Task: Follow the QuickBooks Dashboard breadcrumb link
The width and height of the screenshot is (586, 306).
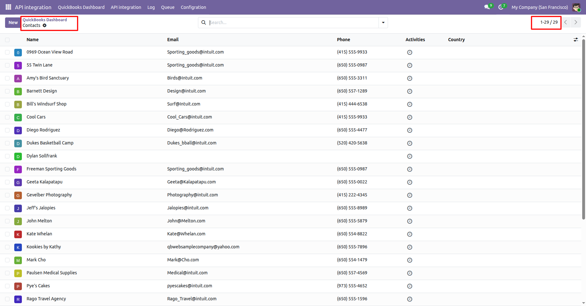Action: (45, 20)
